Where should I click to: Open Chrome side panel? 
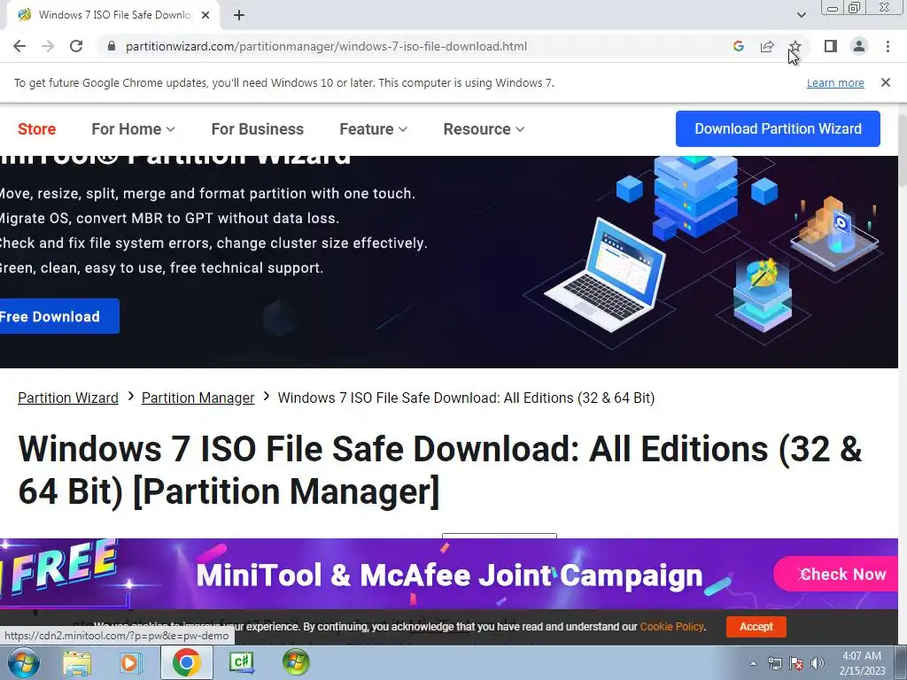point(831,46)
